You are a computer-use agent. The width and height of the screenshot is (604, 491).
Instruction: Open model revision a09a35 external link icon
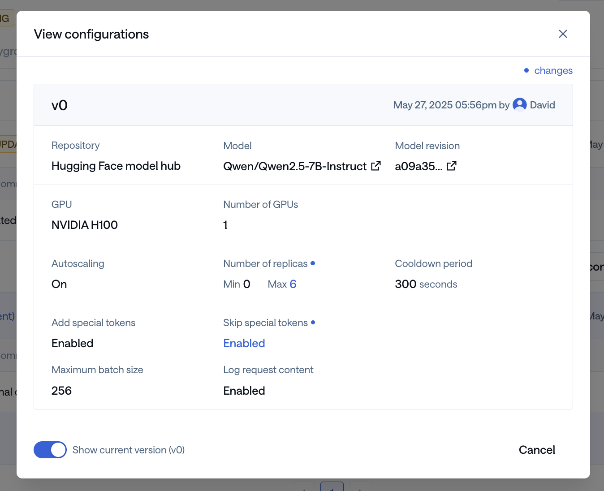pyautogui.click(x=451, y=166)
